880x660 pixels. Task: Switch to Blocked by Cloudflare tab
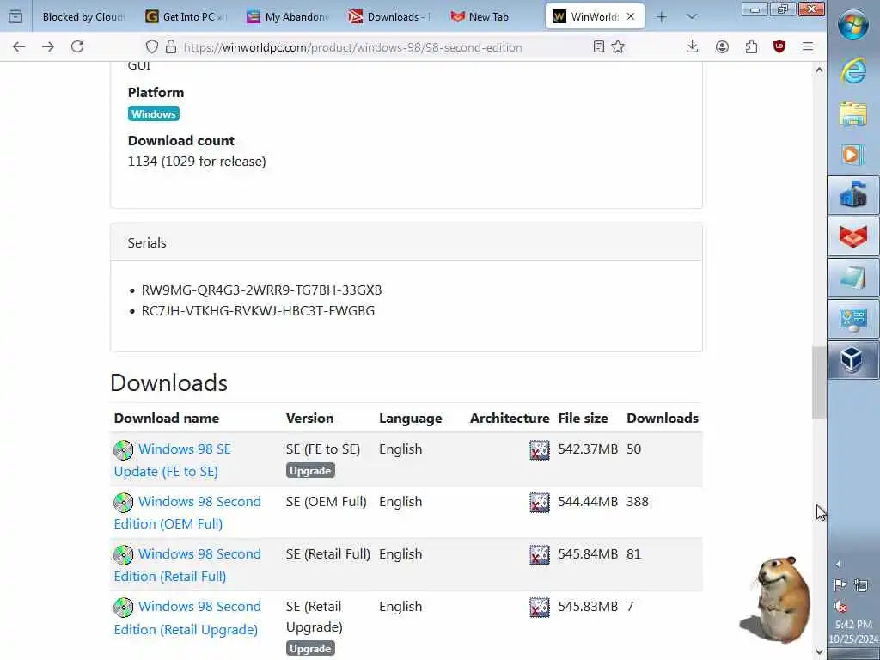point(83,17)
